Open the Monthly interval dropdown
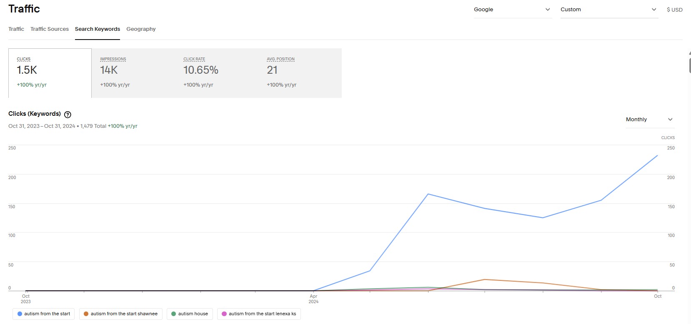The image size is (691, 324). click(650, 120)
